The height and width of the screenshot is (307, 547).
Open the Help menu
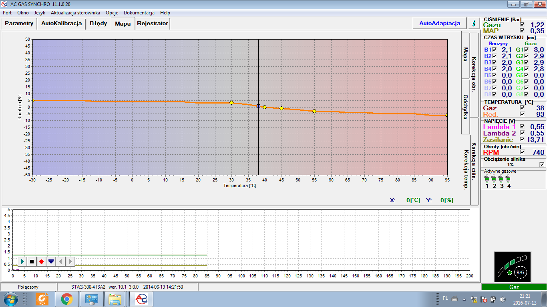[165, 13]
